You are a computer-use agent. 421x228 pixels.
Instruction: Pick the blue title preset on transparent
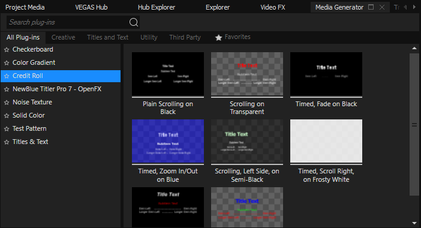(x=247, y=208)
